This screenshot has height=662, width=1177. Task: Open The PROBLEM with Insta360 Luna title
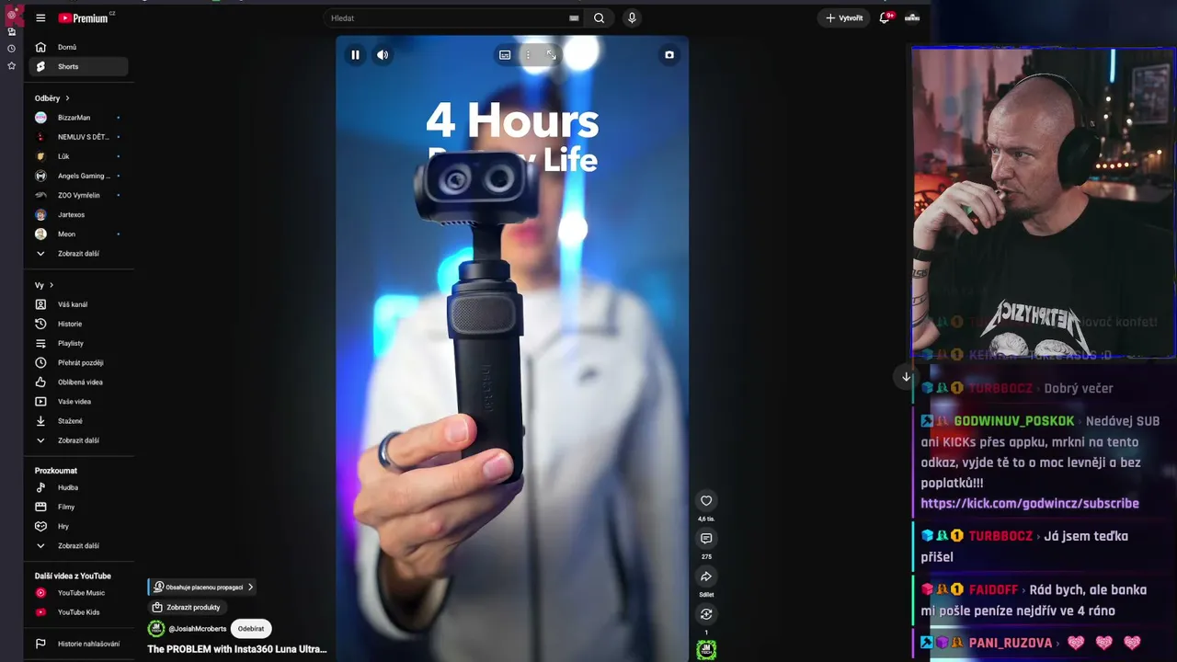point(237,649)
